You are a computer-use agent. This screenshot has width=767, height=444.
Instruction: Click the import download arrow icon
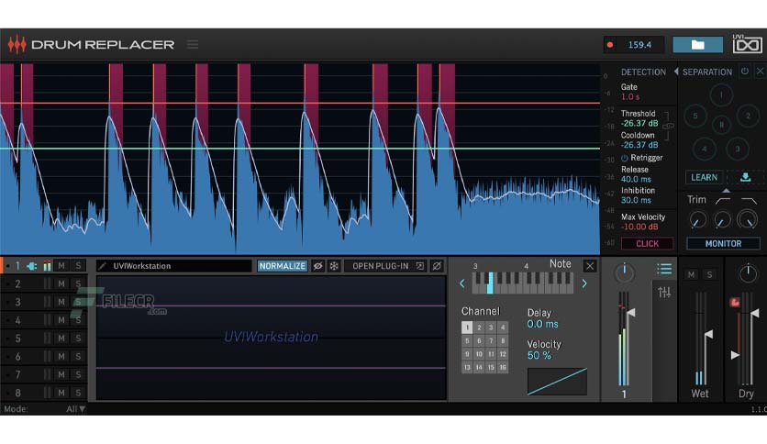click(x=746, y=177)
